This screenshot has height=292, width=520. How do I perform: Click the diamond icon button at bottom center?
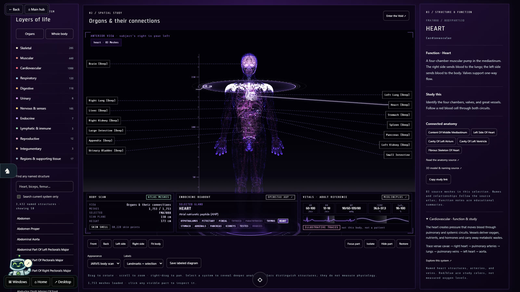[x=260, y=280]
